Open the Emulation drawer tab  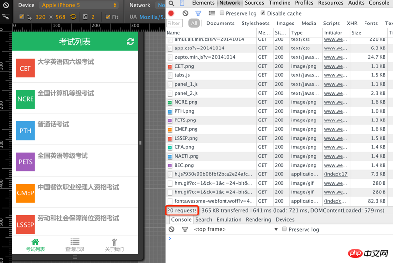(229, 220)
